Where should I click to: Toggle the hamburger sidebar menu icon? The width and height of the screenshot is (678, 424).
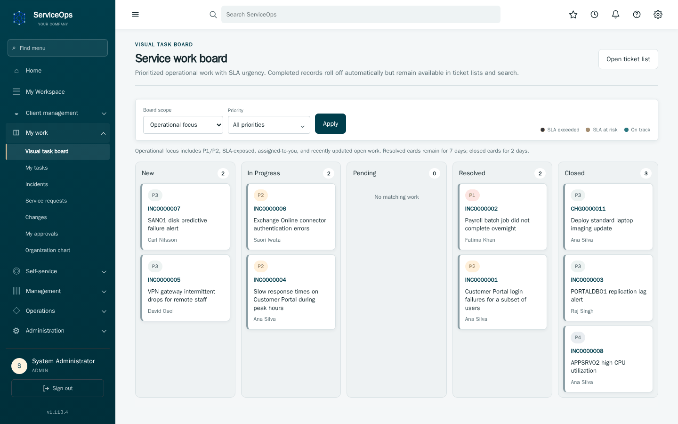[x=136, y=15]
